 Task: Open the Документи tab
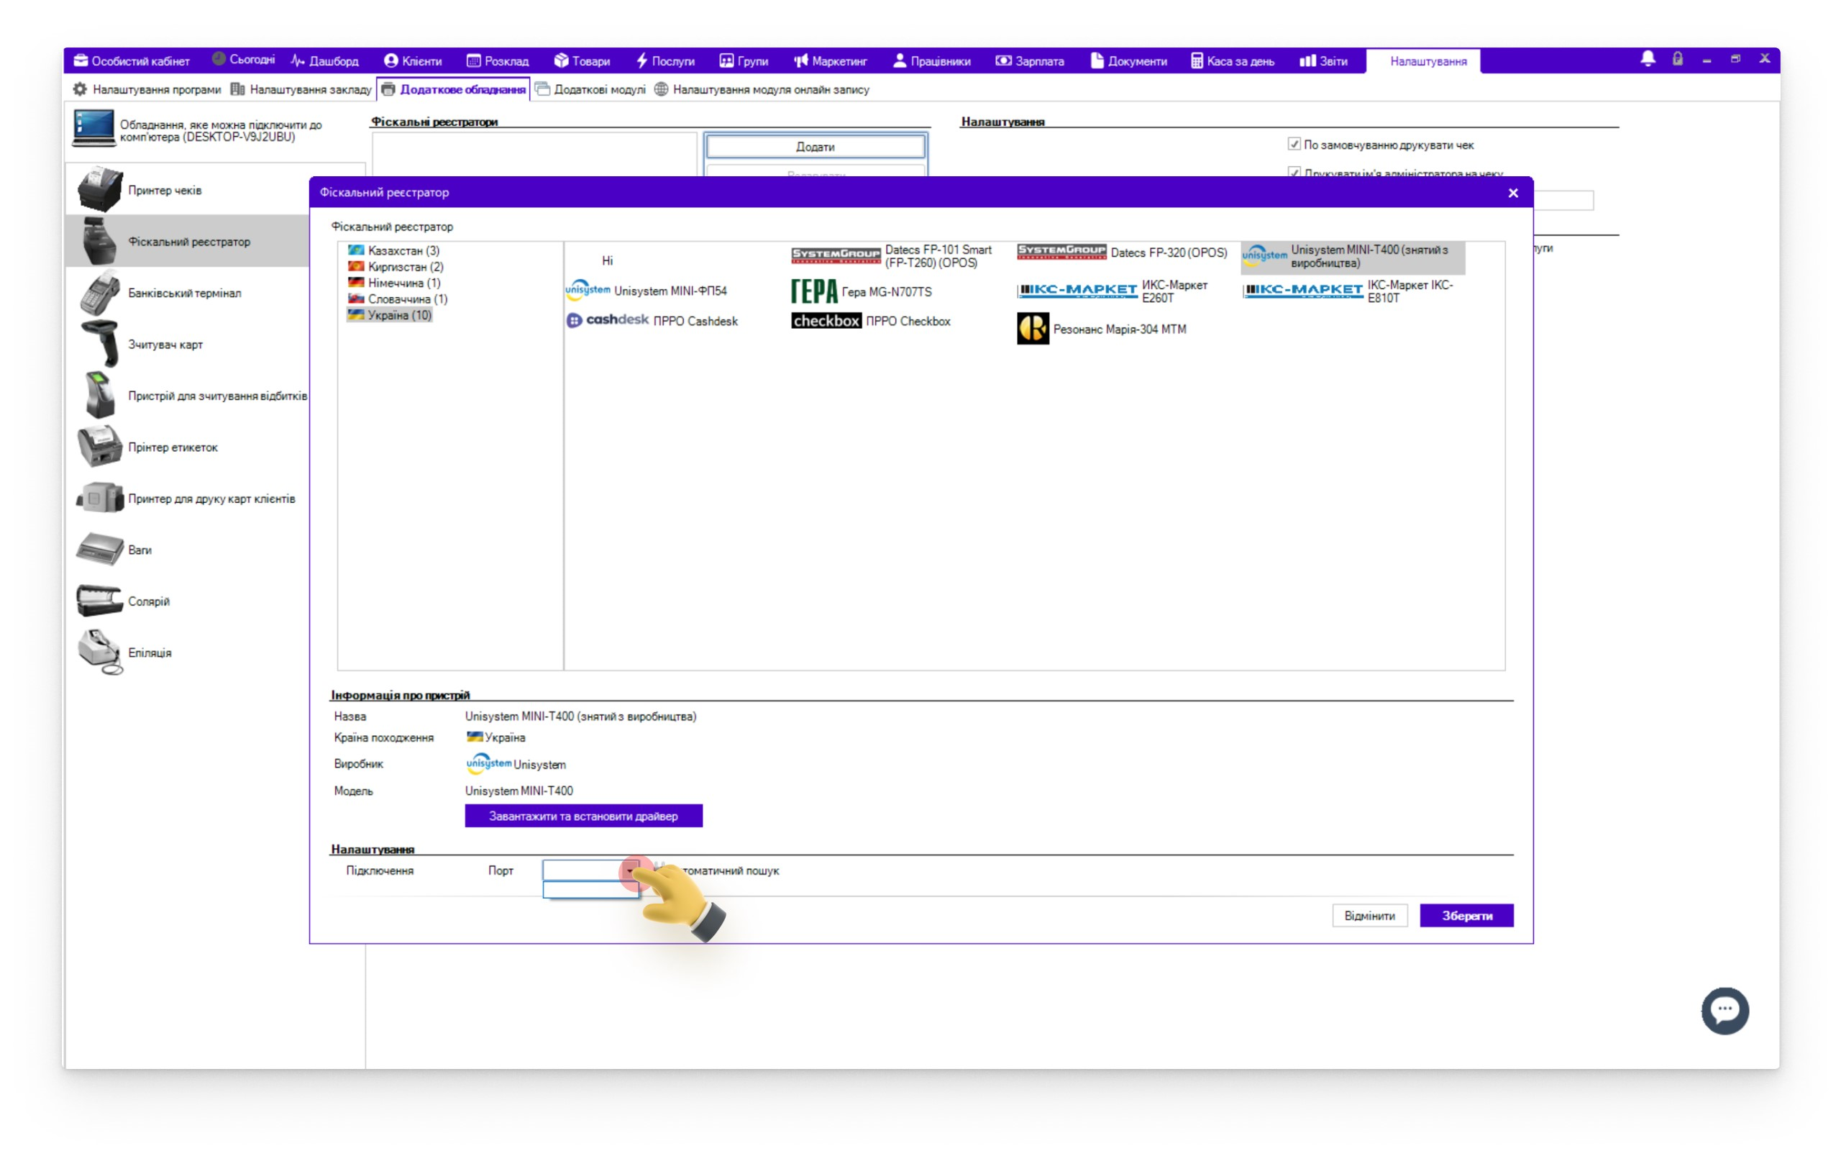pos(1128,61)
